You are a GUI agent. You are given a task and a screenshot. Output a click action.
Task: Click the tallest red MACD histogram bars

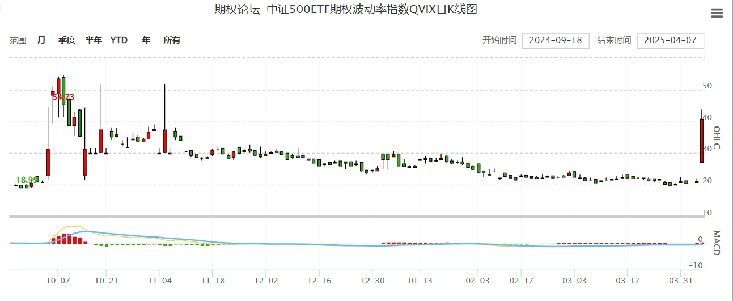(65, 239)
